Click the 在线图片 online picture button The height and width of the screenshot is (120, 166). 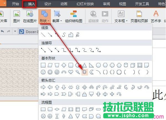pos(30,17)
